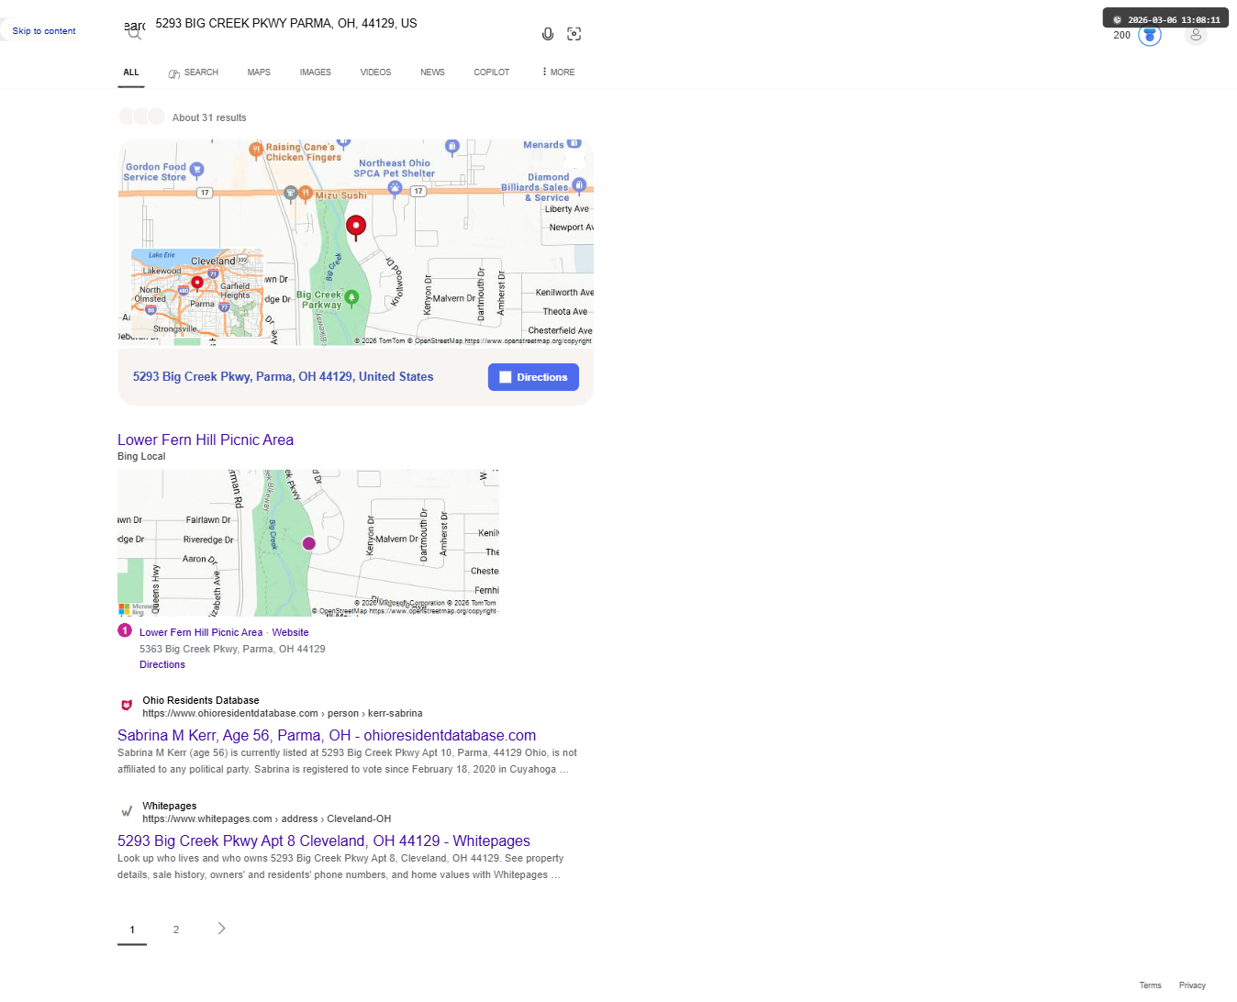Click the numbered pin 1 badge
This screenshot has width=1237, height=1002.
(x=125, y=630)
